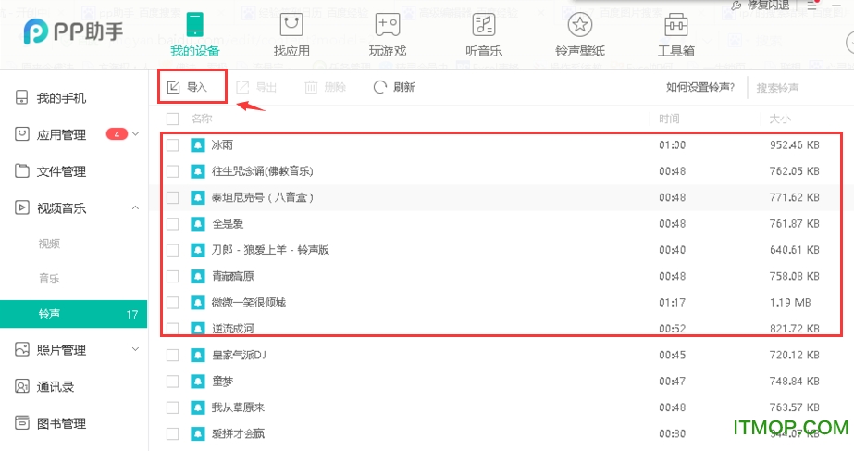This screenshot has height=451, width=854.
Task: Click the red 4 badge on 应用管理
Action: (117, 134)
